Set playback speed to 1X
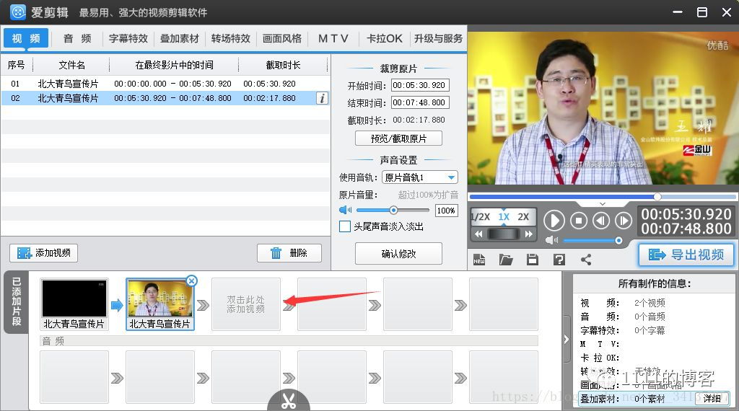The width and height of the screenshot is (739, 411). (x=504, y=216)
